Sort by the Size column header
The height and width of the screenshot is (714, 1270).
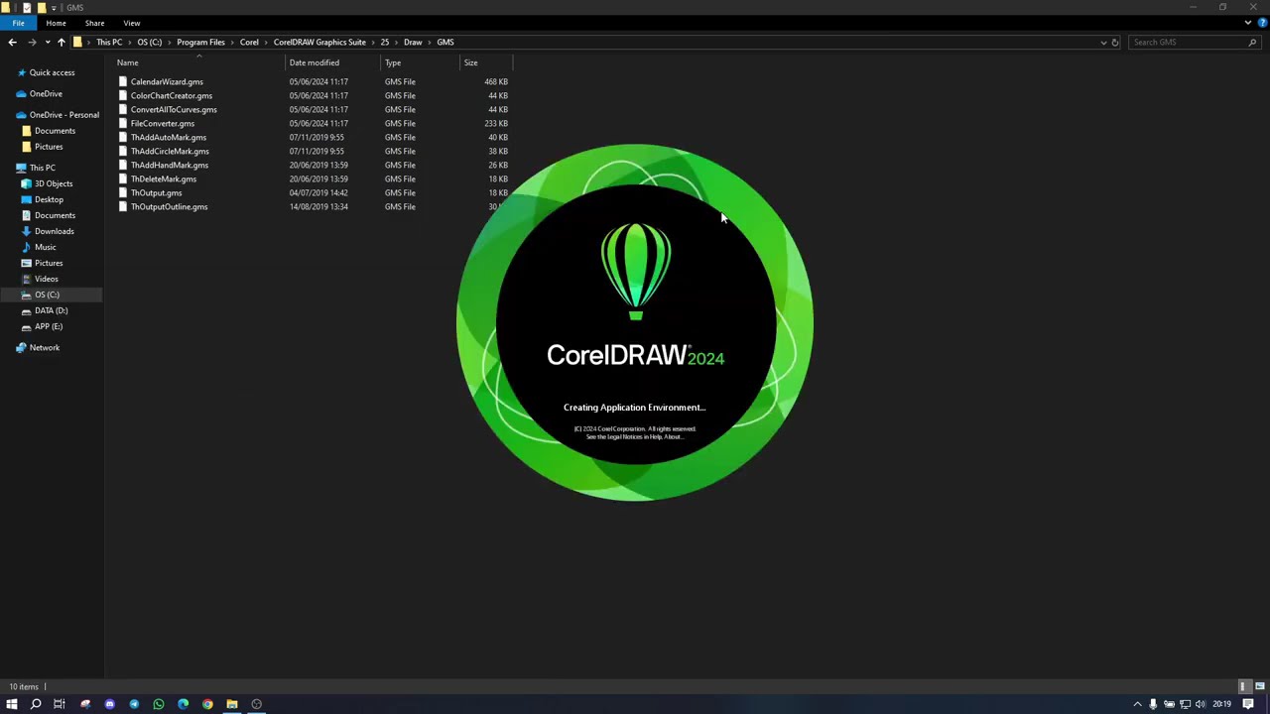[486, 62]
